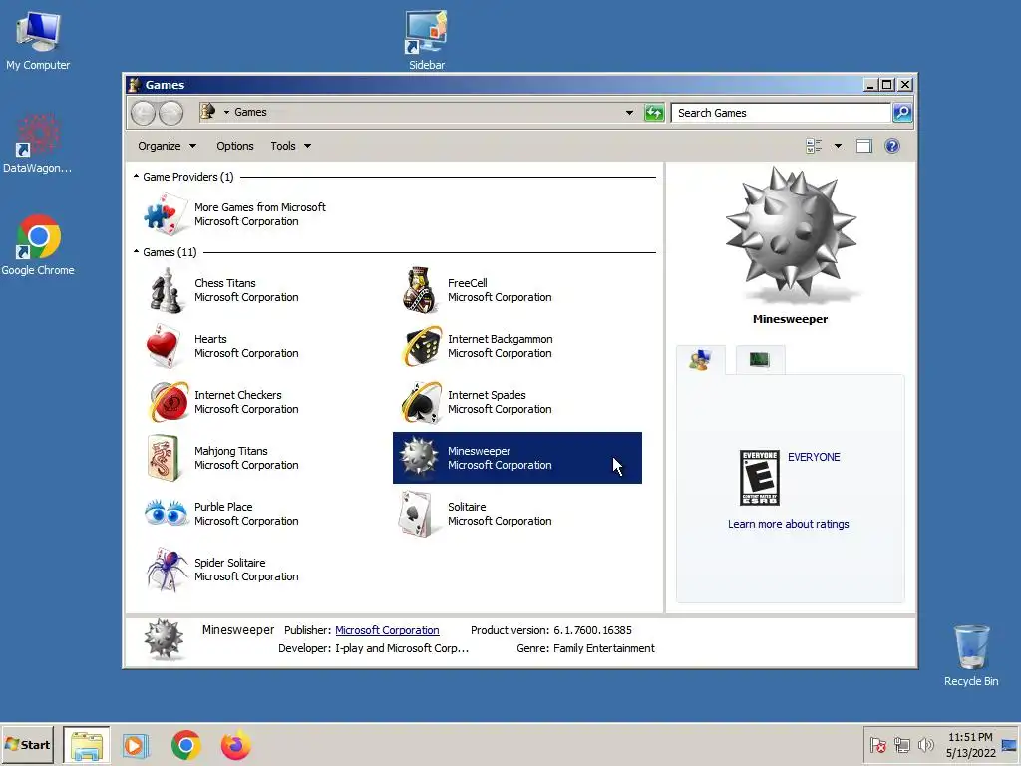Select the FreeCell game icon

pyautogui.click(x=419, y=290)
